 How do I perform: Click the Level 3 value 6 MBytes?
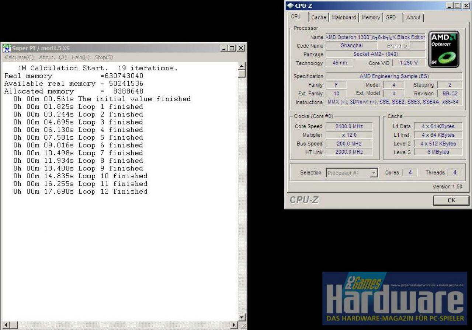click(x=438, y=152)
